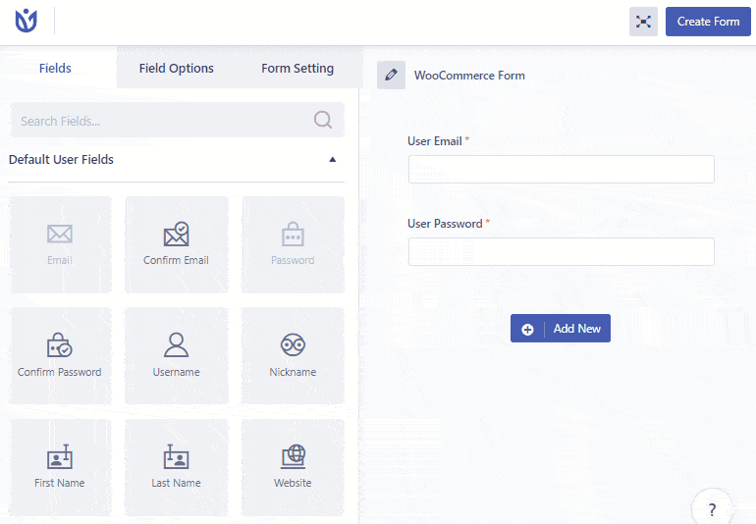The height and width of the screenshot is (524, 756).
Task: Add the Website field
Action: point(294,467)
